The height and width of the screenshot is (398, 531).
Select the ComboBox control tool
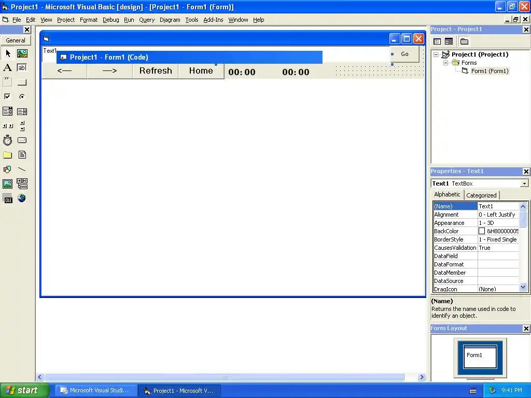click(x=7, y=111)
